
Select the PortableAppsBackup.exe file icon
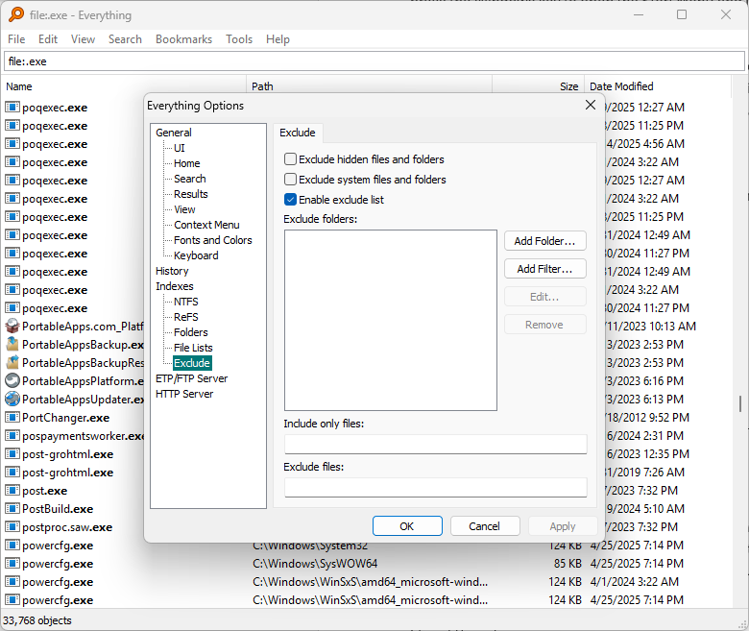click(12, 345)
